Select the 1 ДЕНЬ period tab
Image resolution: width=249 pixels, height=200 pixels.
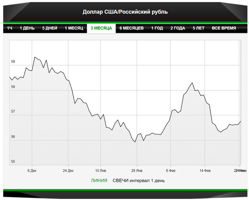[28, 28]
